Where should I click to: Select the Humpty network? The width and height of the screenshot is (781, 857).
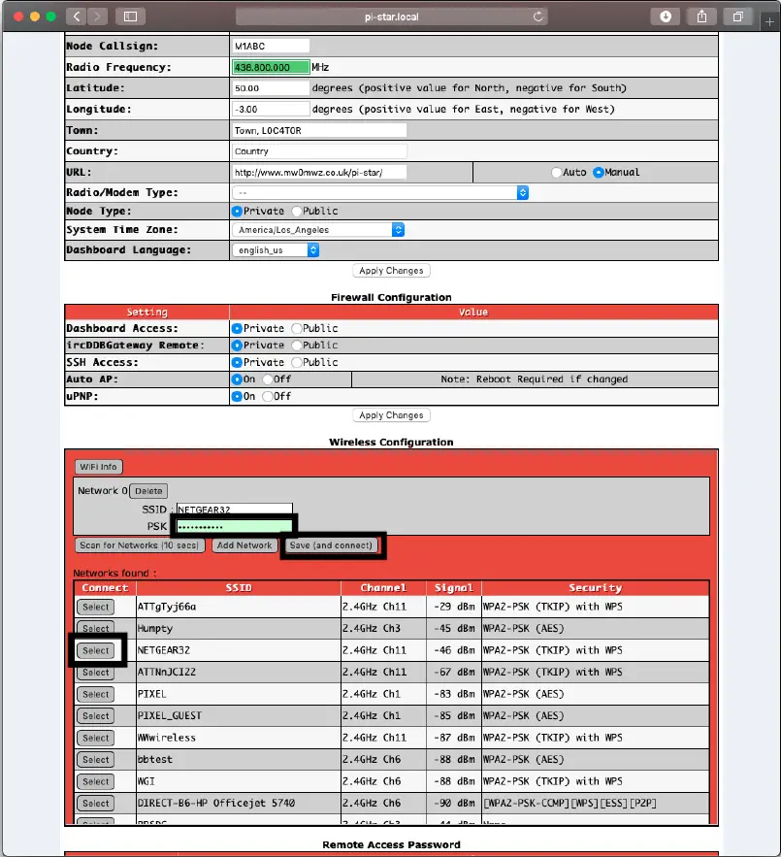(x=96, y=629)
